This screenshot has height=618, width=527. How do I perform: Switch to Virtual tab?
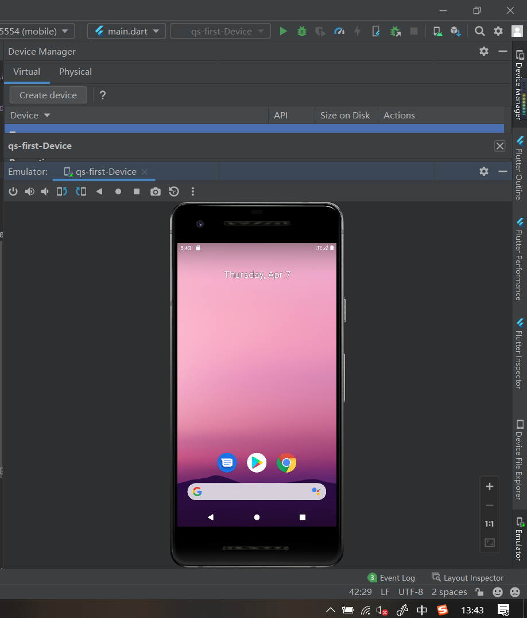27,72
